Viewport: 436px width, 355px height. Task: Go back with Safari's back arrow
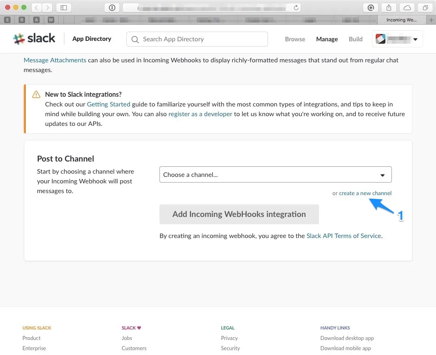pyautogui.click(x=36, y=8)
